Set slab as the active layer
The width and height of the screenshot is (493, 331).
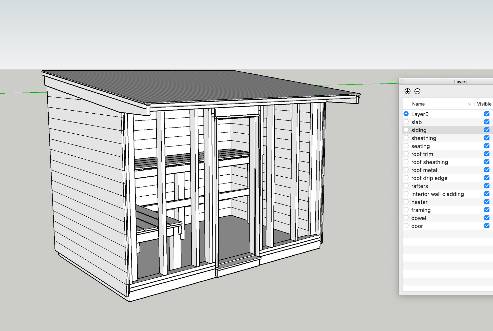click(x=406, y=122)
